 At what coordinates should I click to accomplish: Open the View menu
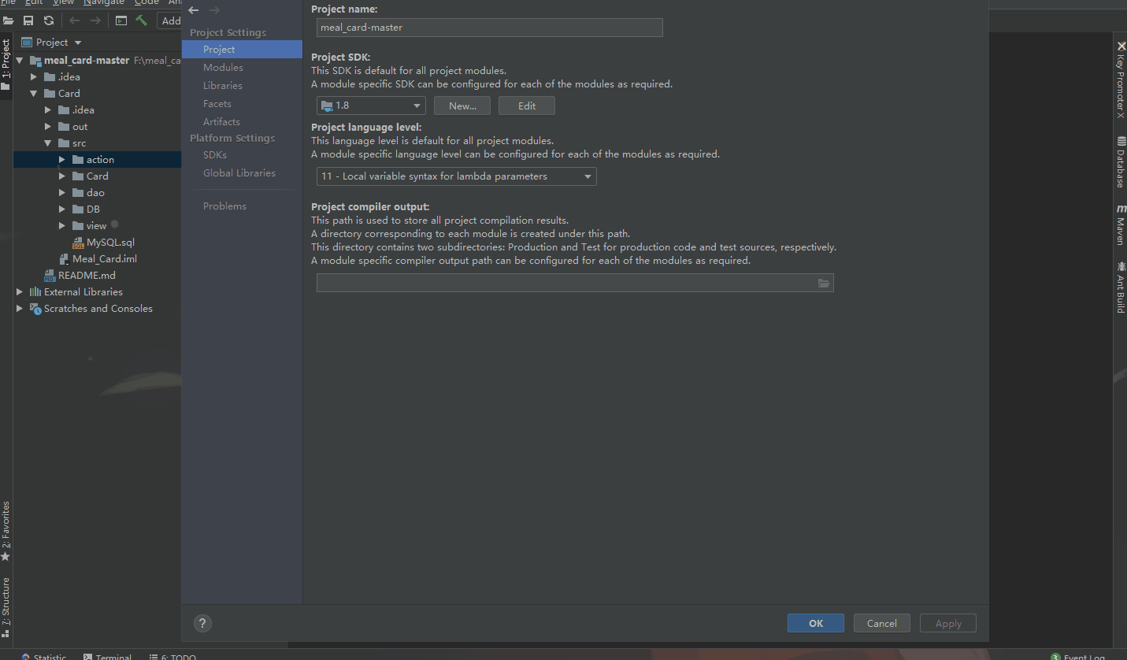tap(63, 3)
